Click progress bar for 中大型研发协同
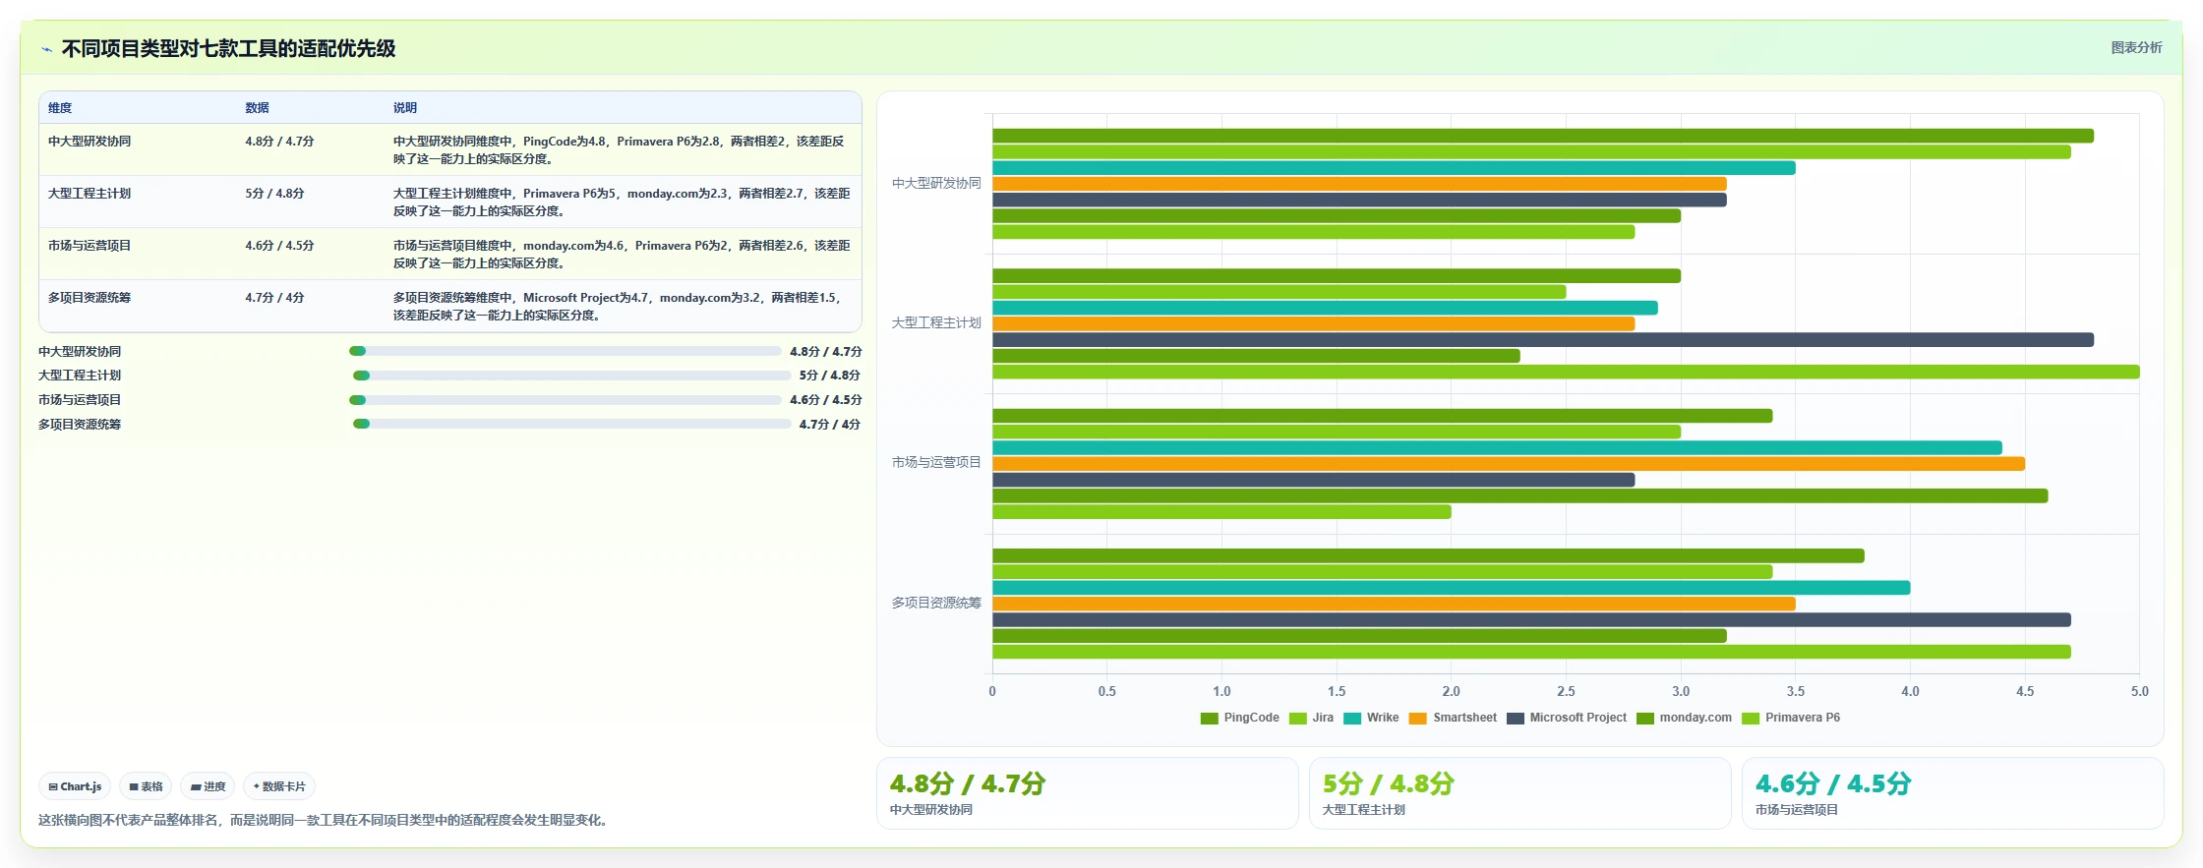2203x868 pixels. [x=565, y=351]
